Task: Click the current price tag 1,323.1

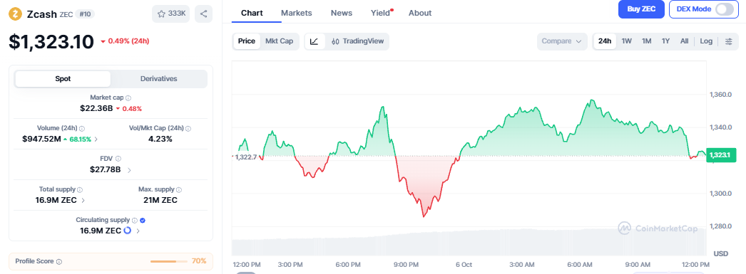Action: tap(721, 155)
